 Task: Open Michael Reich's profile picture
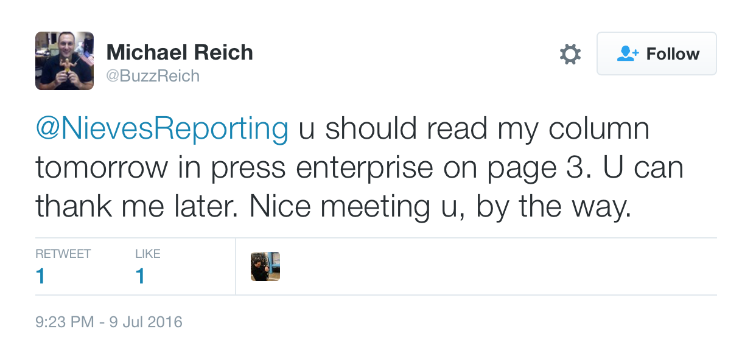click(65, 61)
